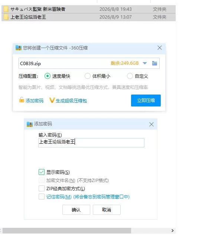
Task: Close the 添加密码 password dialog
Action: (x=151, y=124)
